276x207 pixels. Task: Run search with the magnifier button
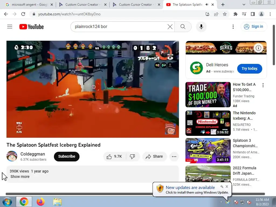point(183,27)
